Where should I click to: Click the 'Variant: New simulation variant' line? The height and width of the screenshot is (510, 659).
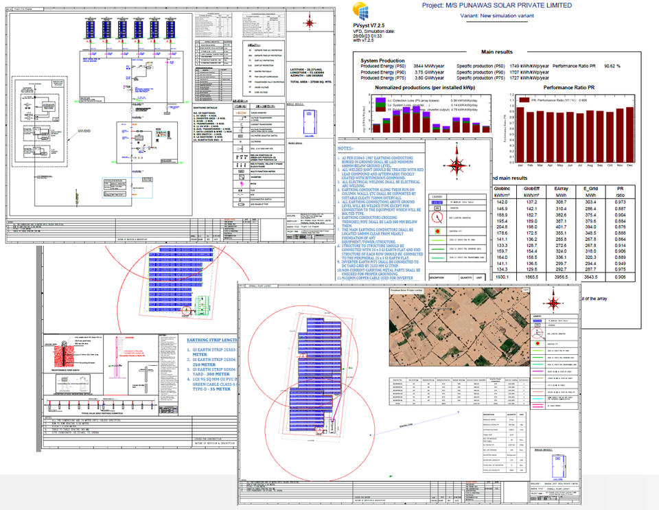tap(497, 16)
